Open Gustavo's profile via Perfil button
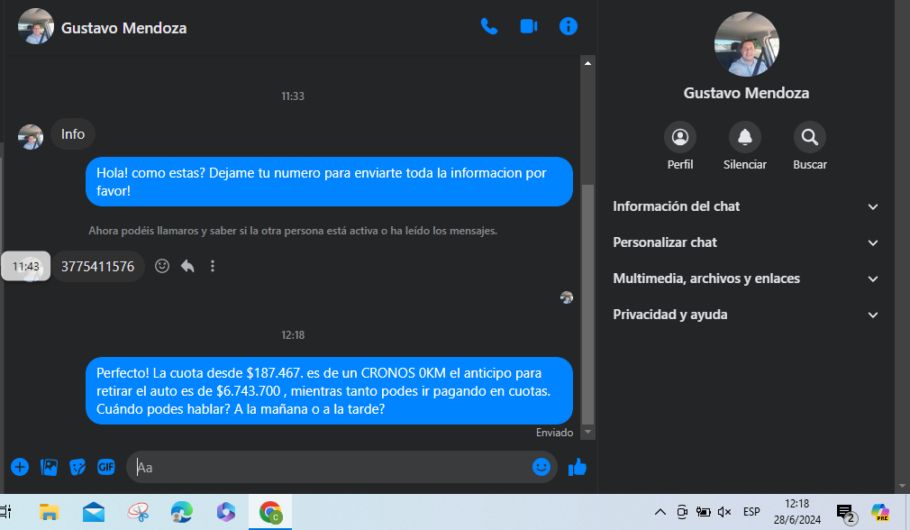This screenshot has height=530, width=910. tap(680, 138)
